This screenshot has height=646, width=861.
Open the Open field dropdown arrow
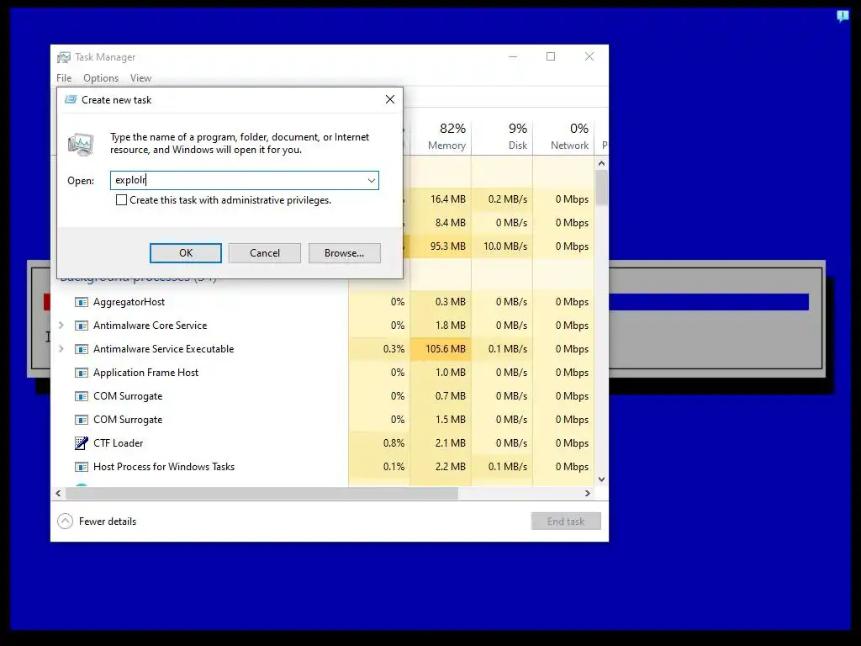click(x=372, y=180)
